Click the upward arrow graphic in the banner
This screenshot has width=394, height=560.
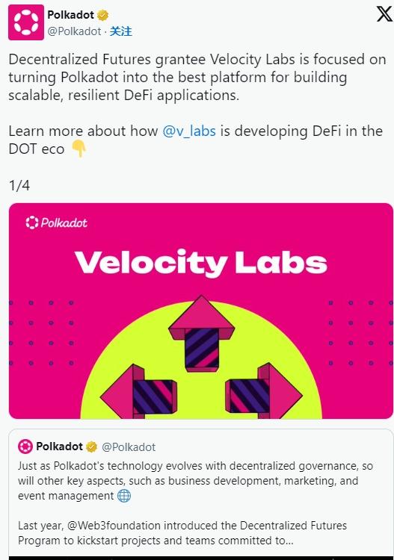tap(201, 334)
